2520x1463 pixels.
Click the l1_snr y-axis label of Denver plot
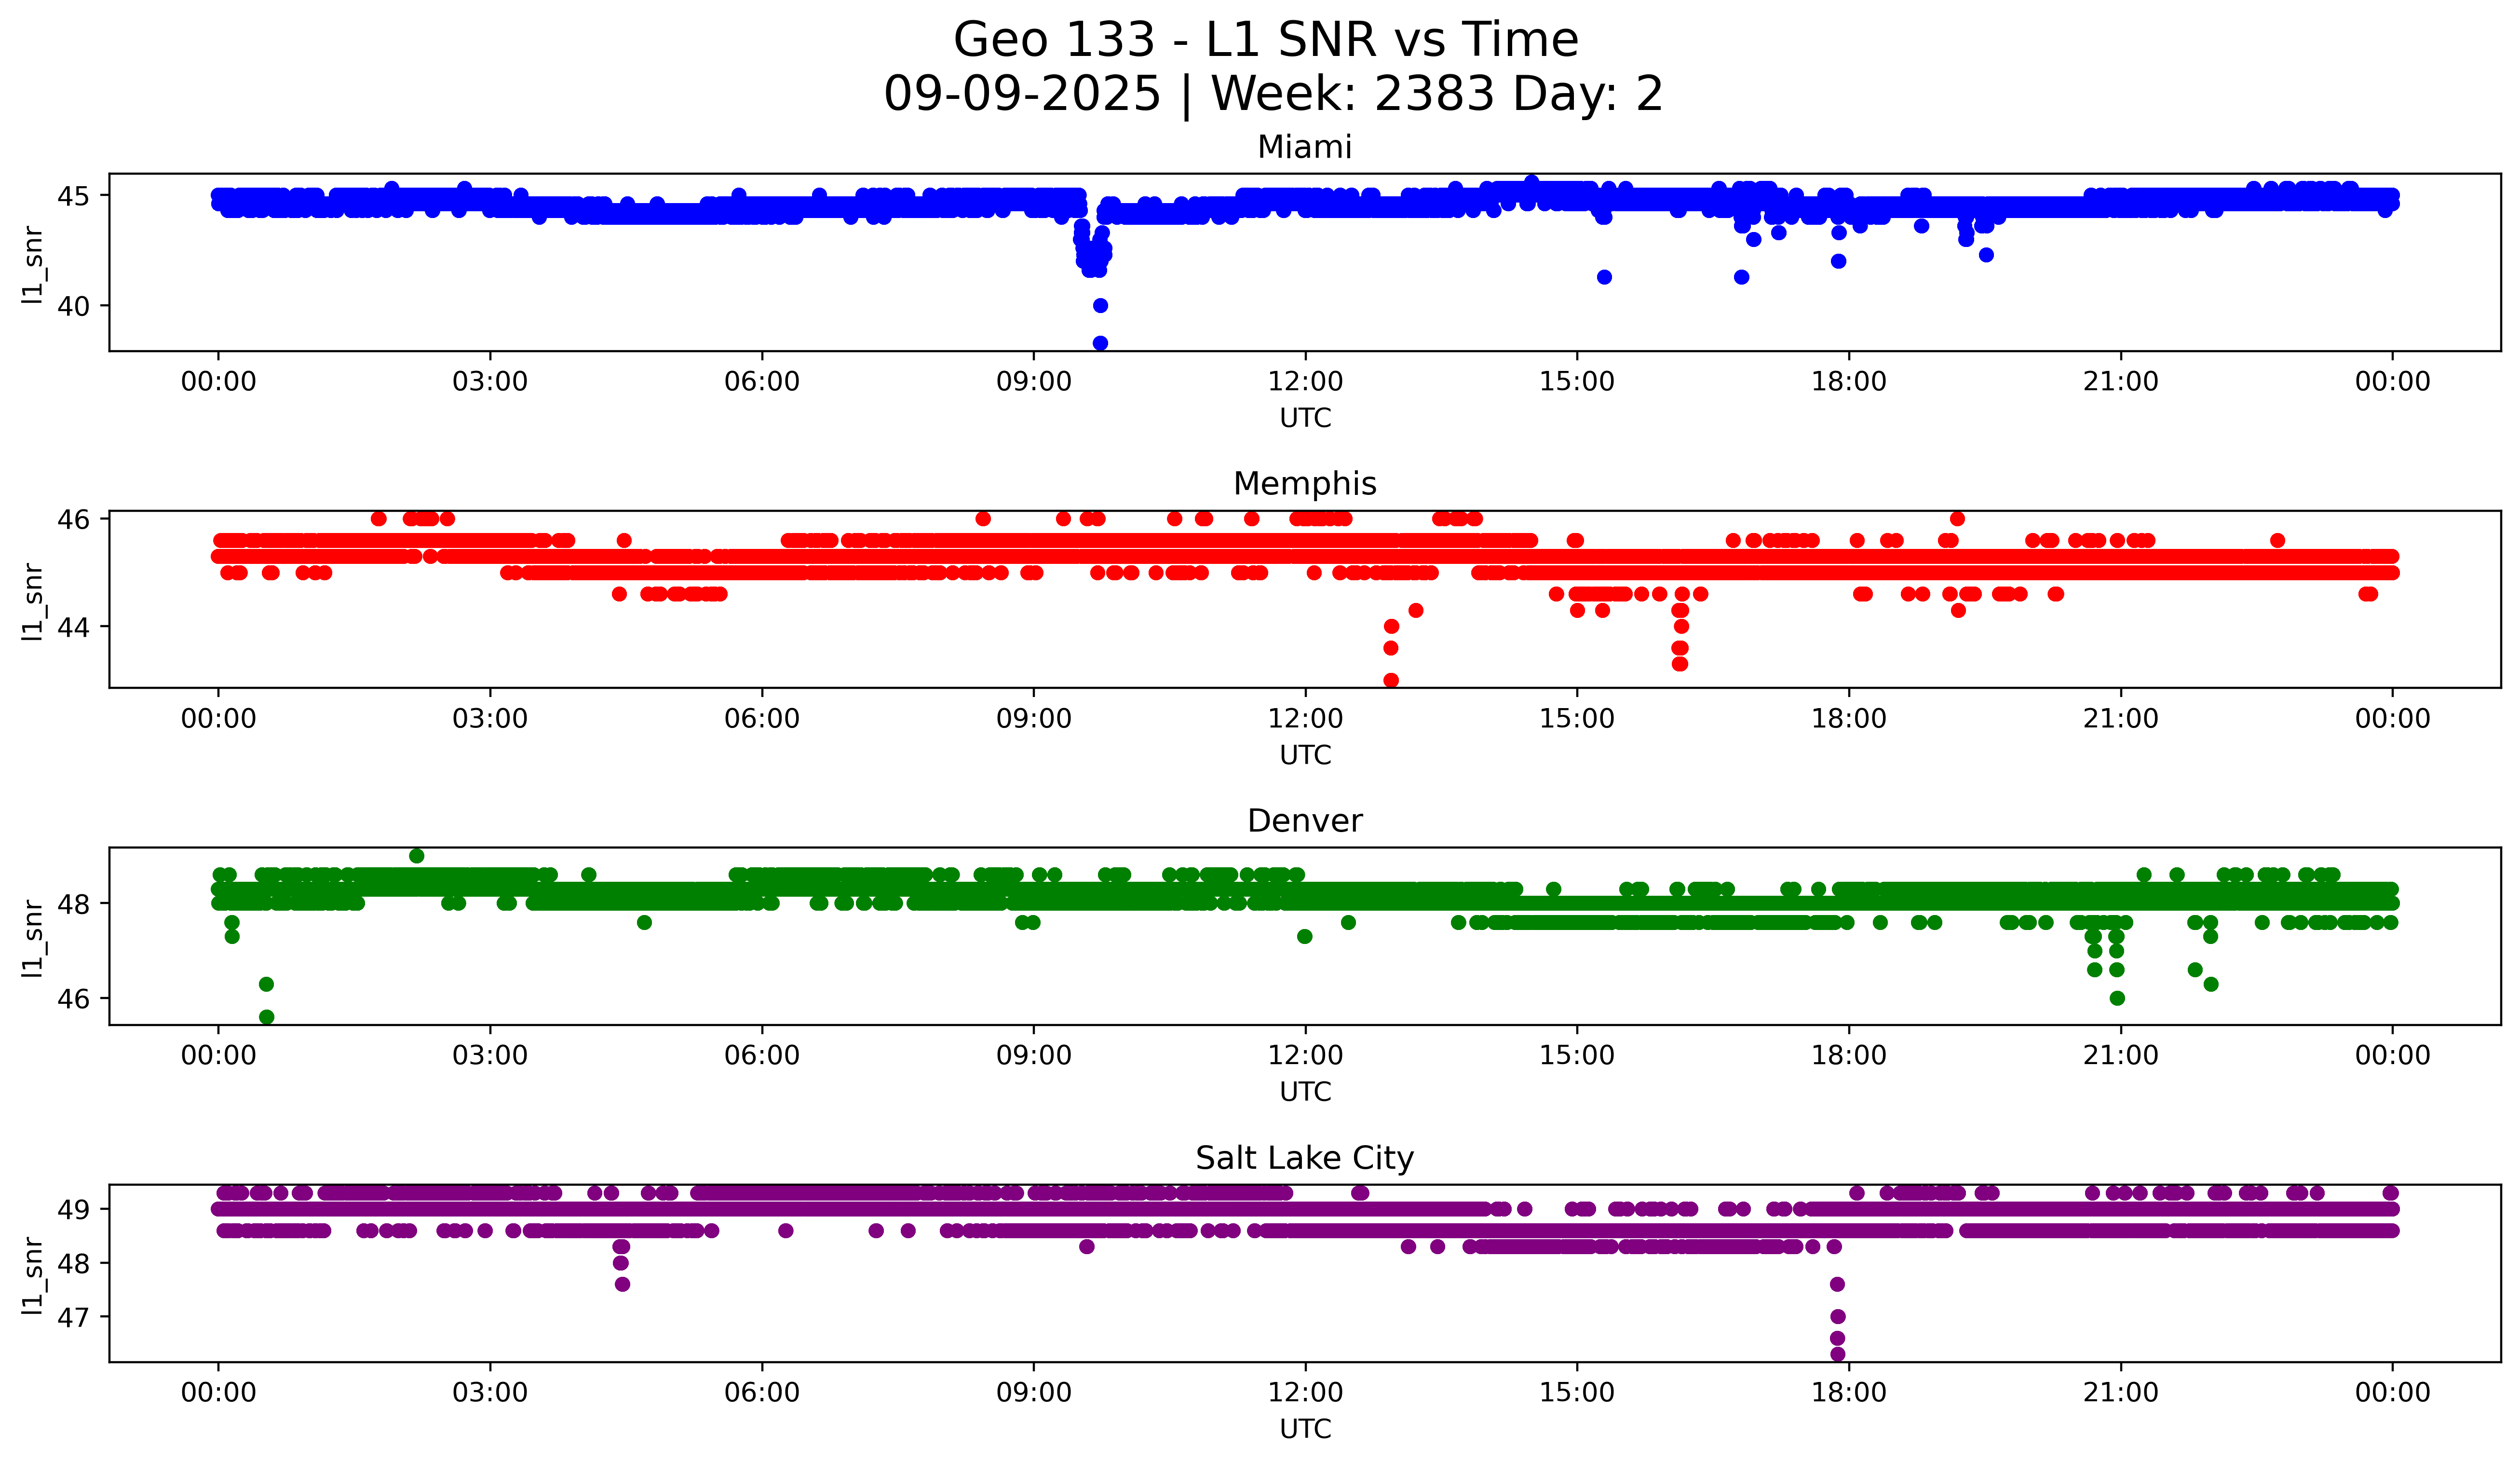point(33,937)
